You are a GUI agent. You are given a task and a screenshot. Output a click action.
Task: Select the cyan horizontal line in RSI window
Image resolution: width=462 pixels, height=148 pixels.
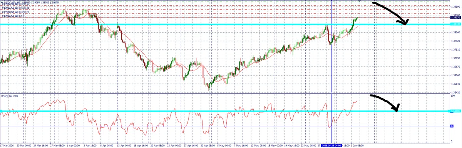[225, 112]
